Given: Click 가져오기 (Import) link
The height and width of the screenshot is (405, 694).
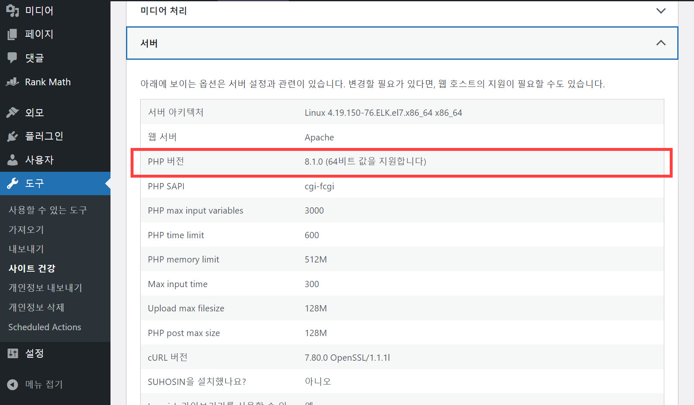Looking at the screenshot, I should [x=26, y=229].
